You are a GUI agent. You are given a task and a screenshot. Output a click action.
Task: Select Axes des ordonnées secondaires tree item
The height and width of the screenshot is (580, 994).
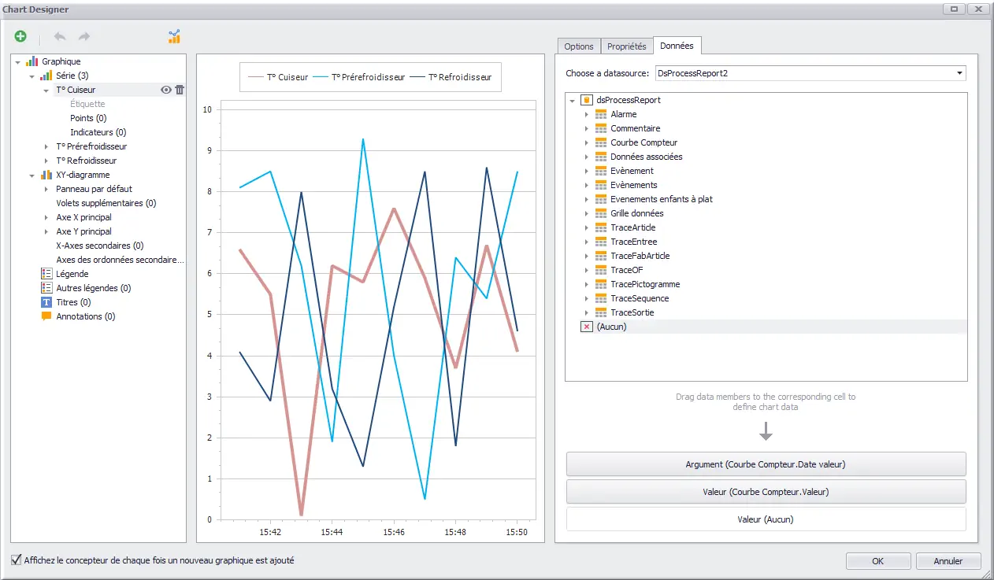click(x=120, y=260)
